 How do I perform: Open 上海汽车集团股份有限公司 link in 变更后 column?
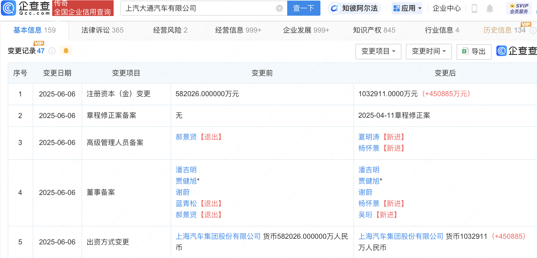[x=401, y=236]
